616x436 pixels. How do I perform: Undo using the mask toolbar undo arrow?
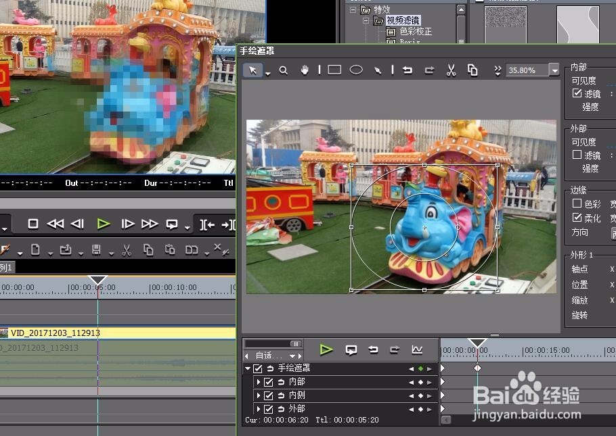408,70
